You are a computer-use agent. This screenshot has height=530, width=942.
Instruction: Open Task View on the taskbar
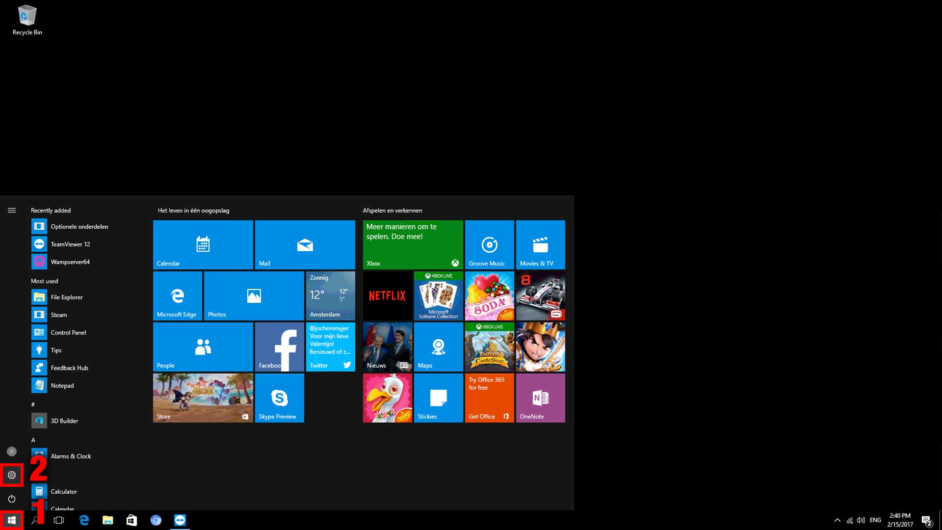click(x=59, y=520)
